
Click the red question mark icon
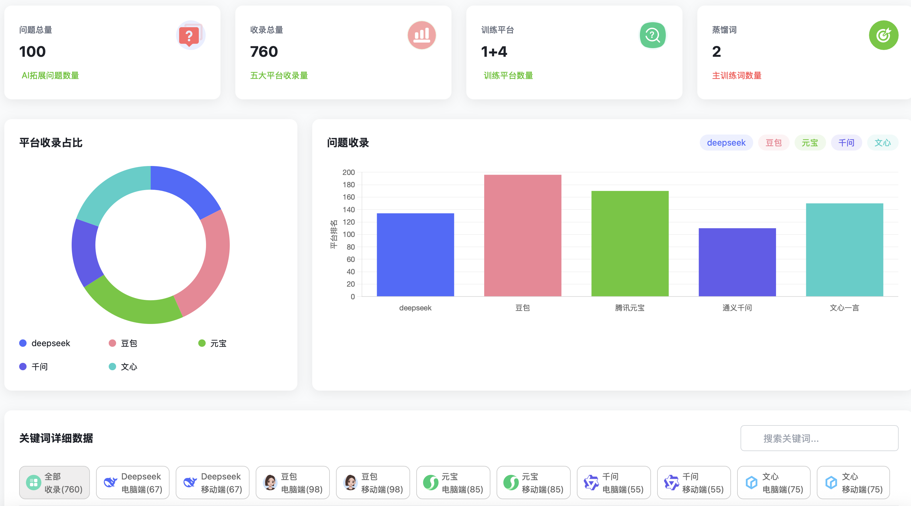coord(190,35)
